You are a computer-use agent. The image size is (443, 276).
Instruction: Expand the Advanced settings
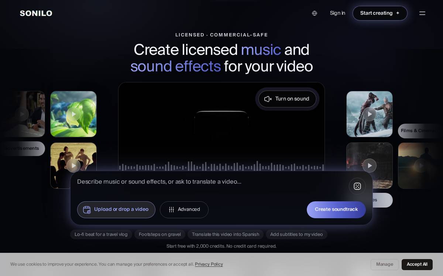[x=184, y=209]
